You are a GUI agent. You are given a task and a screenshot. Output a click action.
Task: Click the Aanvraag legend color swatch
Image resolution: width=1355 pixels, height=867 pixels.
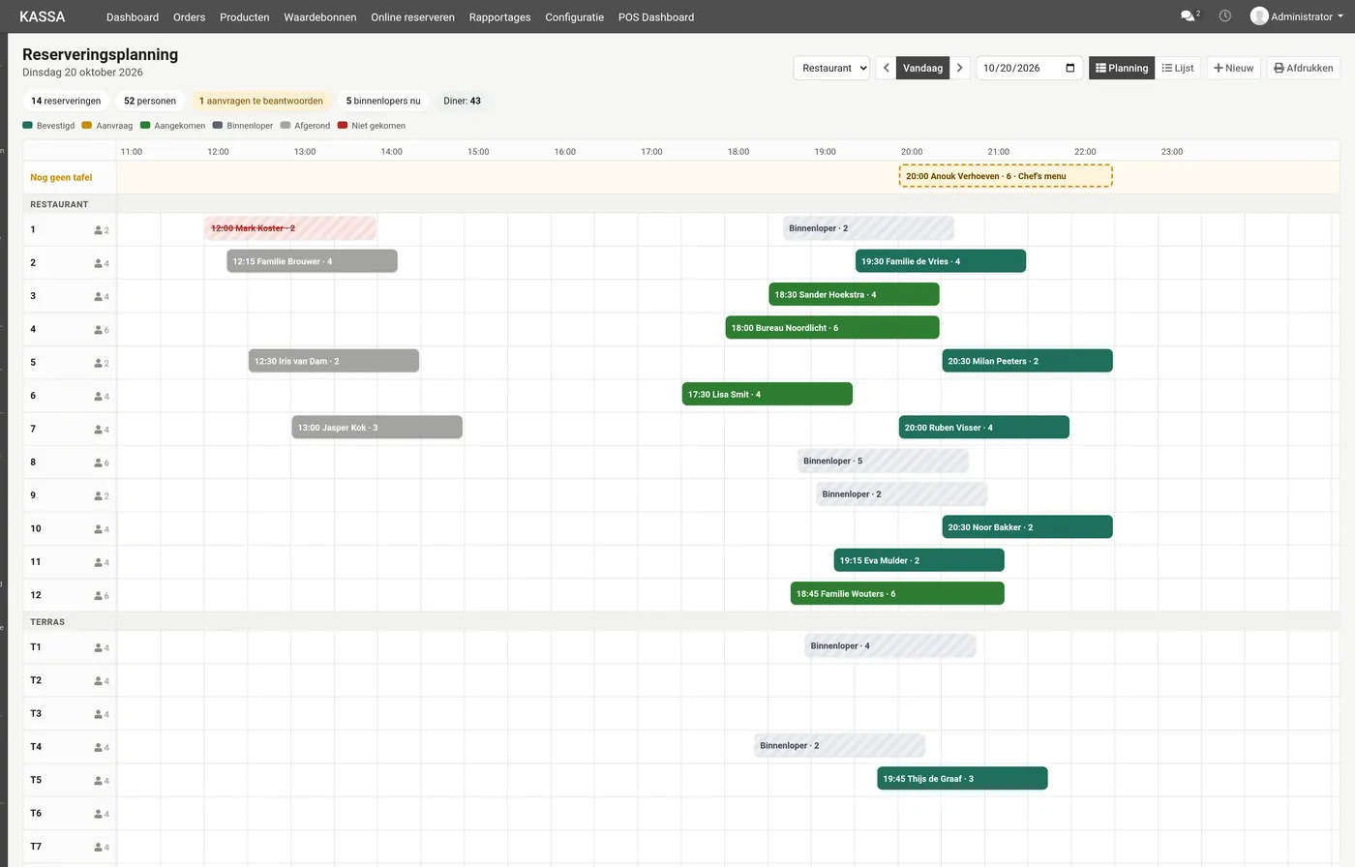(x=87, y=126)
